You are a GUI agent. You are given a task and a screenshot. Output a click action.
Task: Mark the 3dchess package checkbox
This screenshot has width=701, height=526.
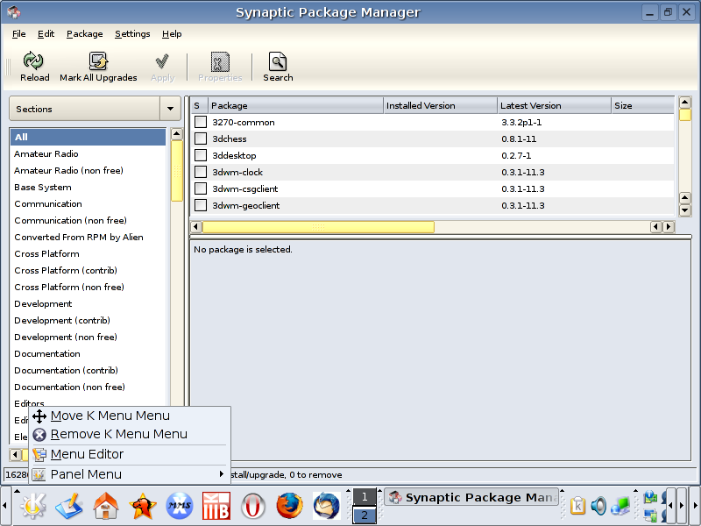coord(201,139)
